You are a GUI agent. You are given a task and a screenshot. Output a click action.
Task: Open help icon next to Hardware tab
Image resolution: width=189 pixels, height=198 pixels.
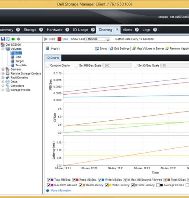pos(67,30)
